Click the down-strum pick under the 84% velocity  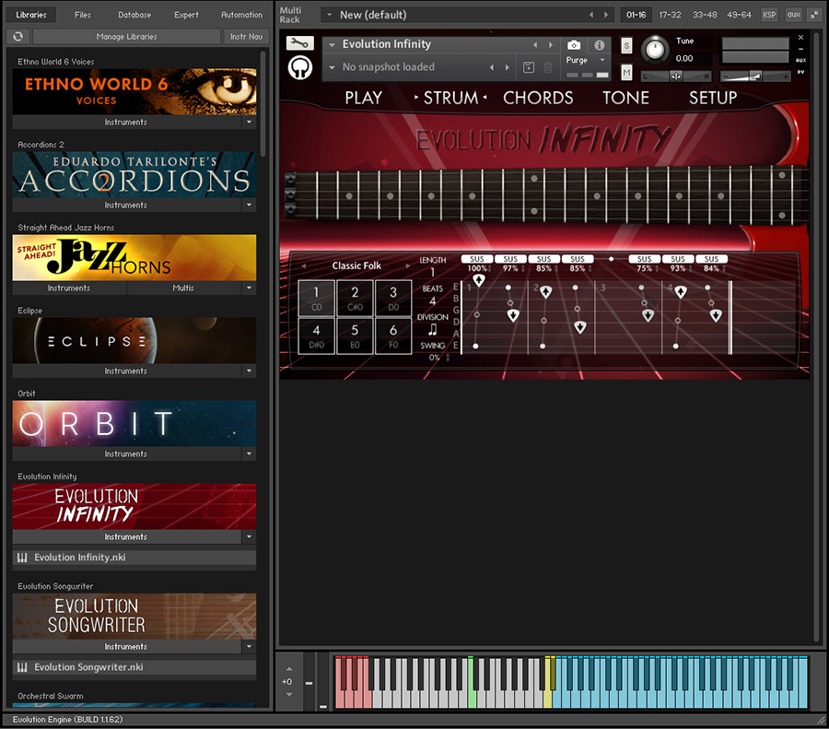point(716,316)
